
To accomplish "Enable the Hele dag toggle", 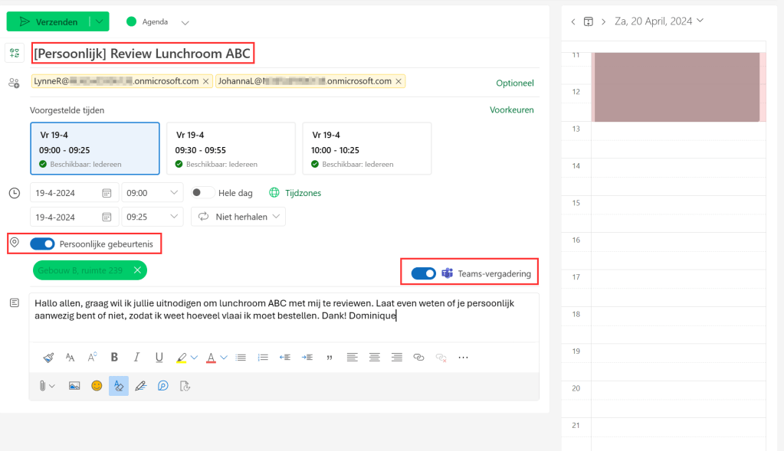I will [x=202, y=193].
